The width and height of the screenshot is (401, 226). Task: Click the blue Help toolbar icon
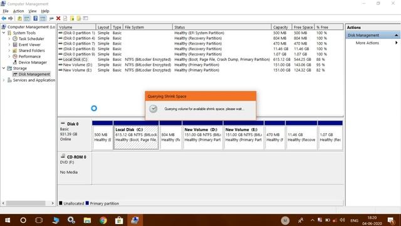click(36, 18)
